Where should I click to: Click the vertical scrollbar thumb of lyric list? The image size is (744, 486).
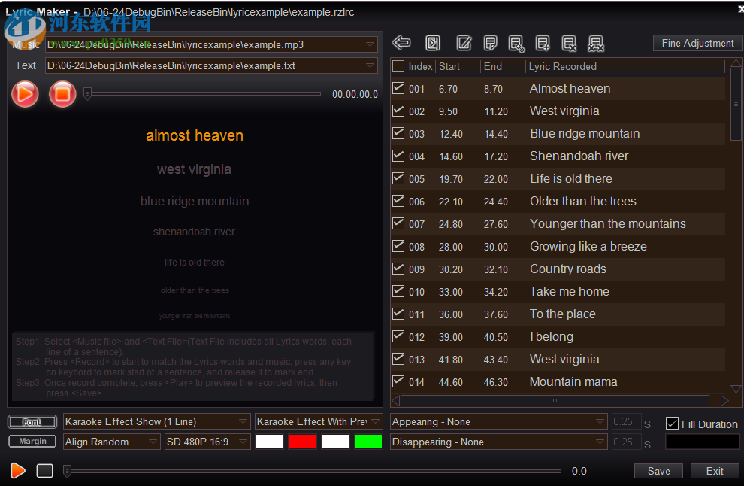tap(736, 105)
